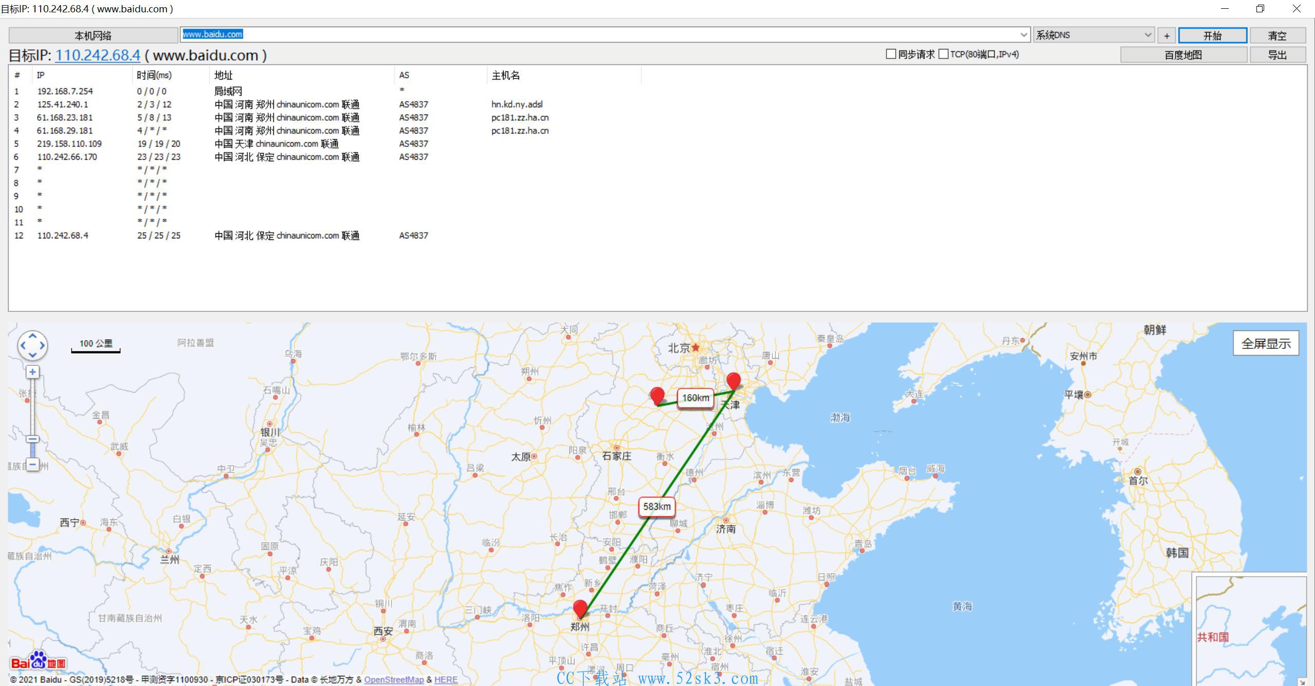Click the 局域网 address cell
Viewport: 1315px width, 686px height.
click(x=228, y=91)
